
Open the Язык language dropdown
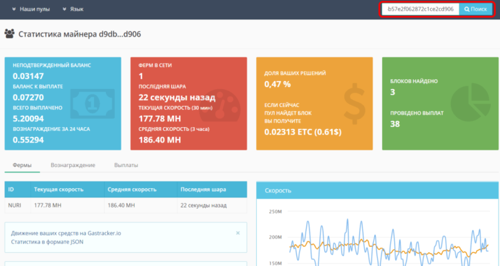[x=73, y=10]
